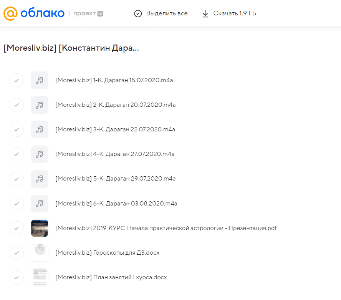
Task: Open План занятий I курса.docx by its name
Action: coord(111,277)
